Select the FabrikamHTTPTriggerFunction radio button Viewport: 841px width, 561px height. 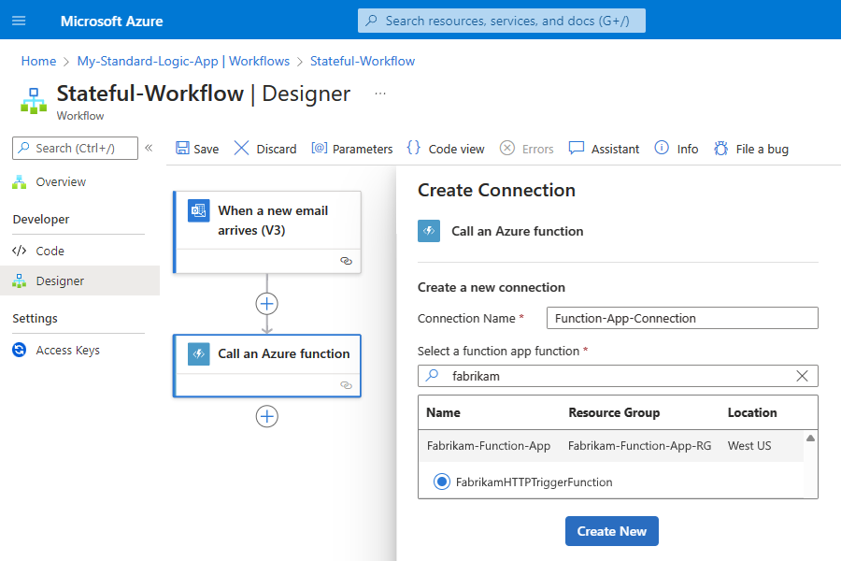point(442,482)
